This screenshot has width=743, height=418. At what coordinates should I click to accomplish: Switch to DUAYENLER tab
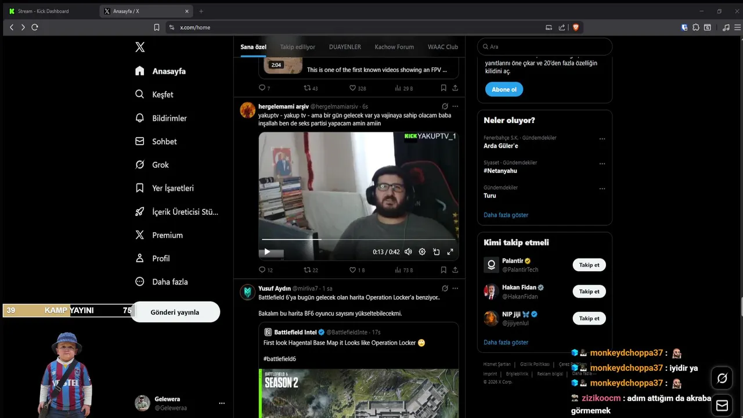(x=345, y=47)
